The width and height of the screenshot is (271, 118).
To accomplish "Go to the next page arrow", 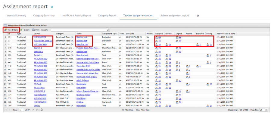I will point(33,110).
